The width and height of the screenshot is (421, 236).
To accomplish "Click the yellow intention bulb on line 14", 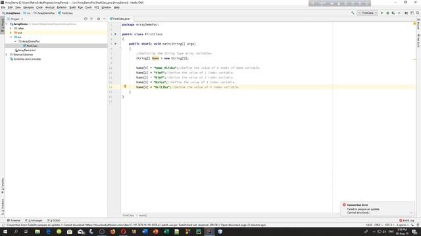I will pos(125,87).
